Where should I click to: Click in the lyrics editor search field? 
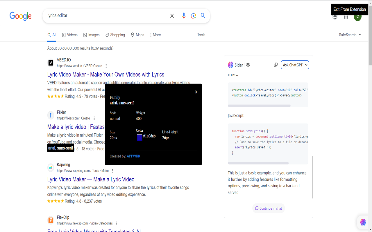click(106, 16)
